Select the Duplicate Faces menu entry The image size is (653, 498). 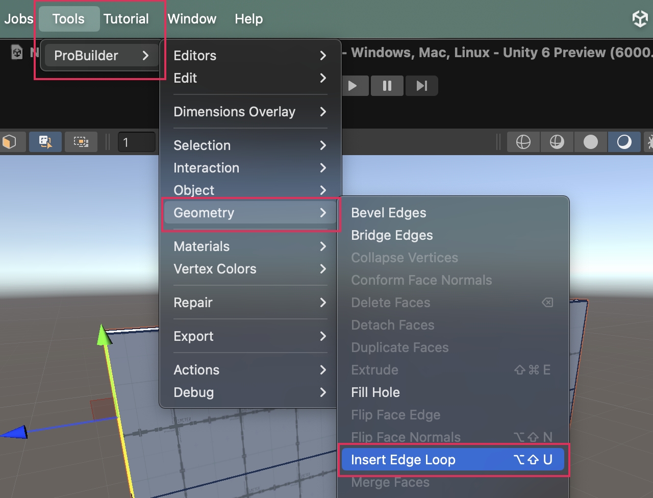point(453,347)
